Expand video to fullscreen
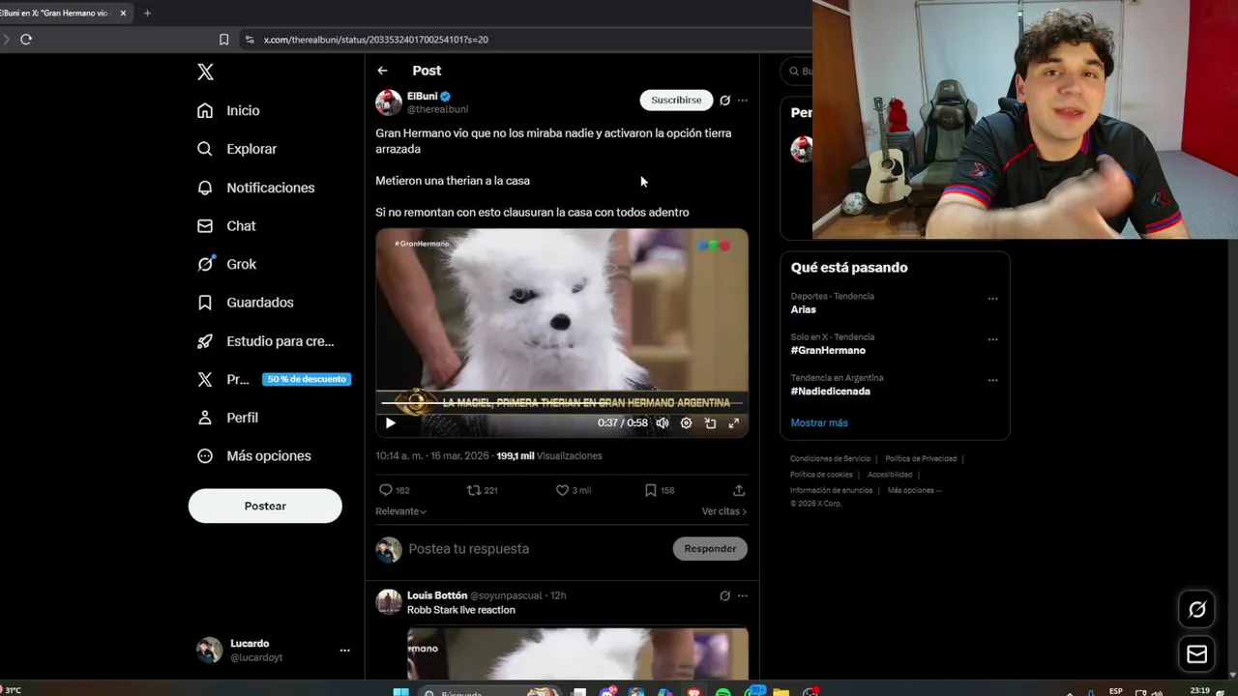1238x696 pixels. click(734, 423)
